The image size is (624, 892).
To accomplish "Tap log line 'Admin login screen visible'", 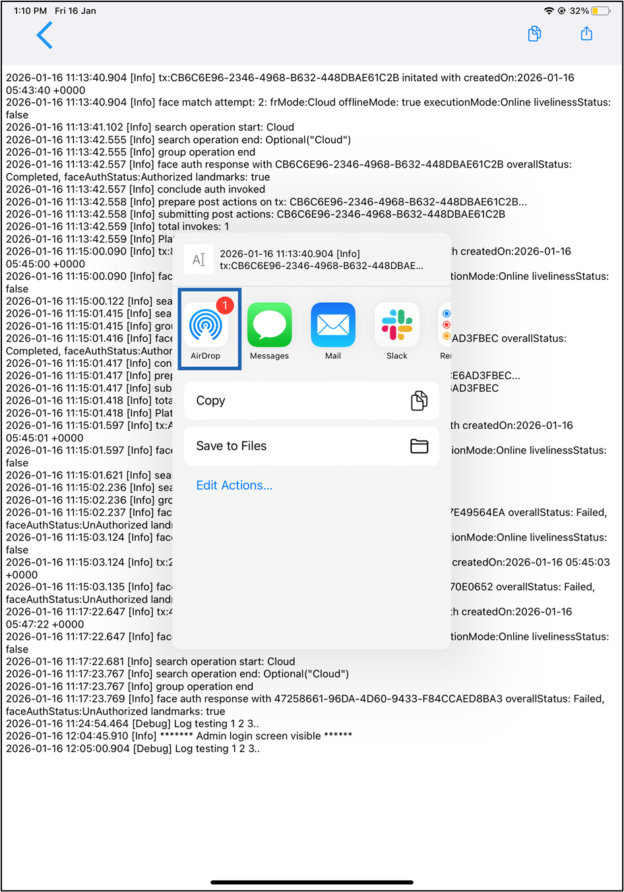I will click(x=179, y=736).
